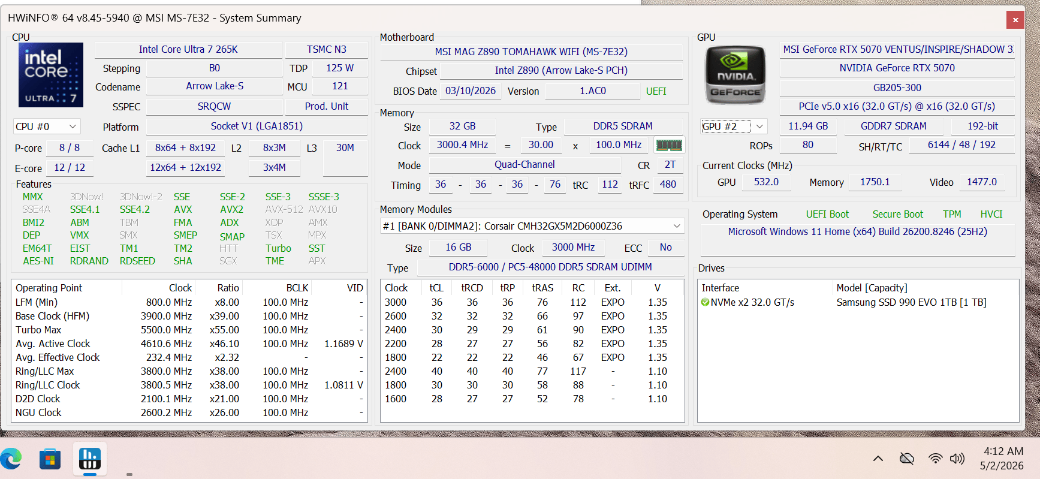The image size is (1040, 479).
Task: Click the crossed-out cloud sync tray icon
Action: [x=907, y=459]
